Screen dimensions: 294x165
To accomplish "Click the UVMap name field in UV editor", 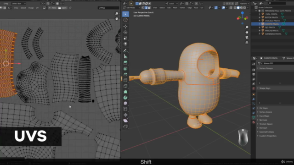I will (108, 8).
